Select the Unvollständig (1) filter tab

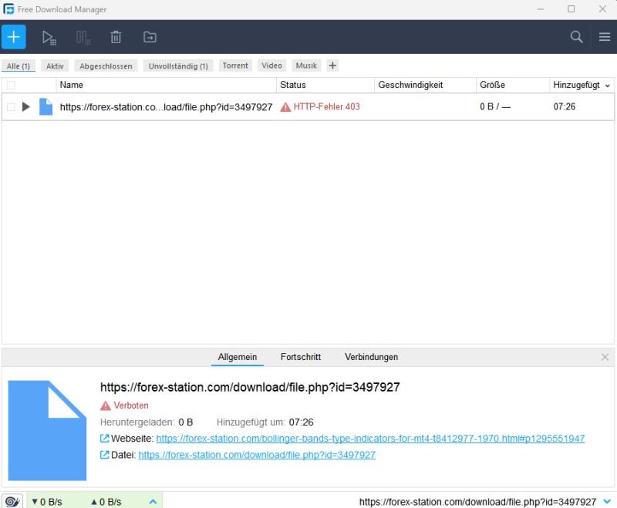click(x=178, y=66)
